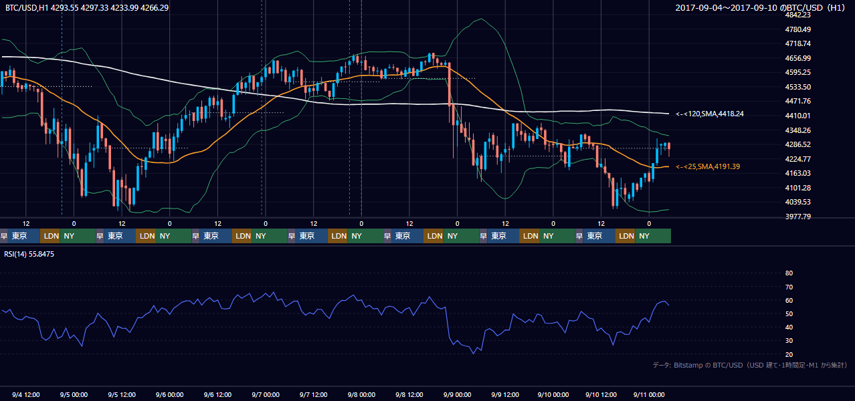Click price axis value 4101.28
The height and width of the screenshot is (401, 855).
[x=797, y=188]
